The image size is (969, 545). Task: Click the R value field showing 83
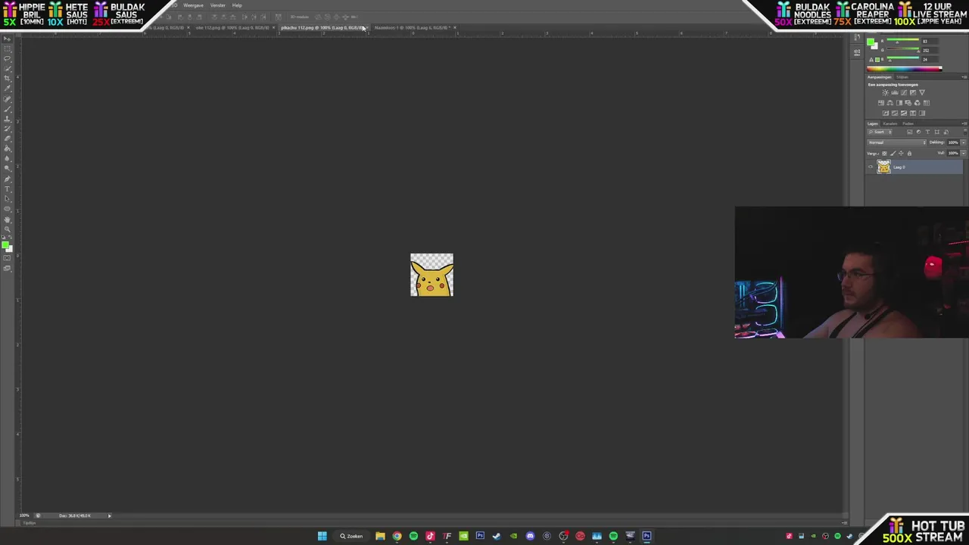(930, 42)
